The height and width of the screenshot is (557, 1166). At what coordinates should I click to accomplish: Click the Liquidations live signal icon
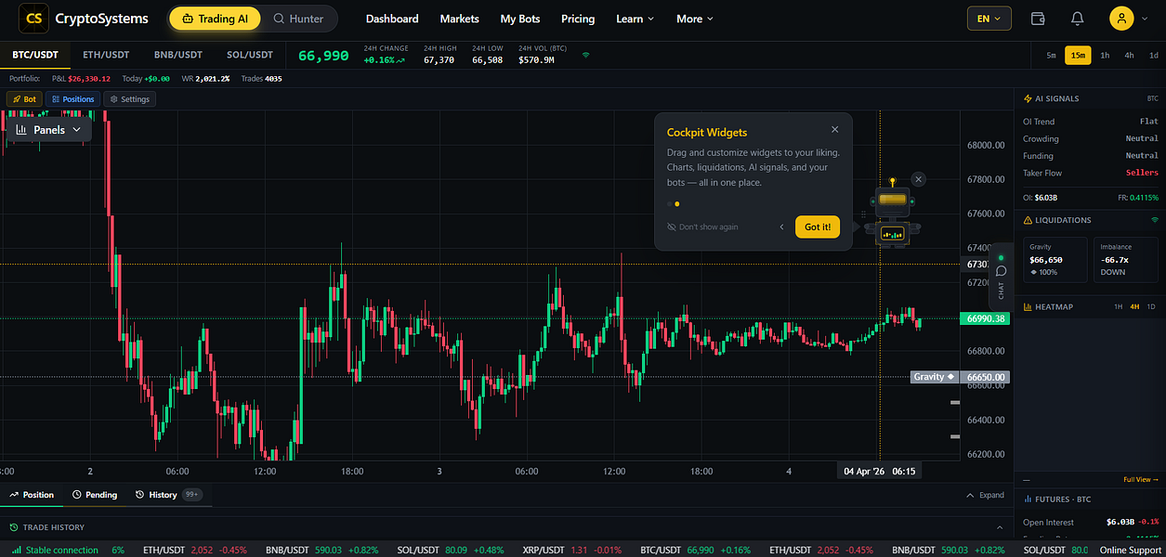tap(1155, 220)
